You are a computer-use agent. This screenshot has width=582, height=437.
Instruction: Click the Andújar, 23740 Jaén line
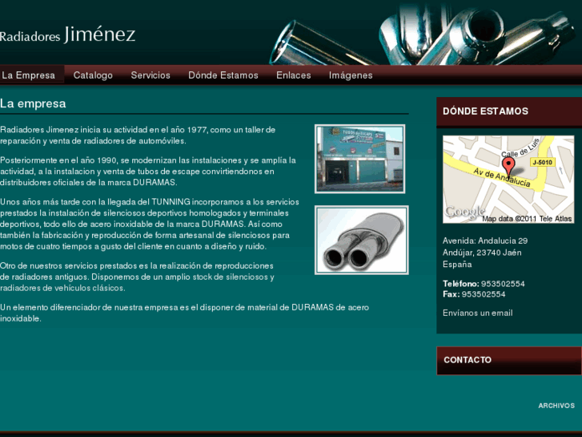tap(482, 253)
